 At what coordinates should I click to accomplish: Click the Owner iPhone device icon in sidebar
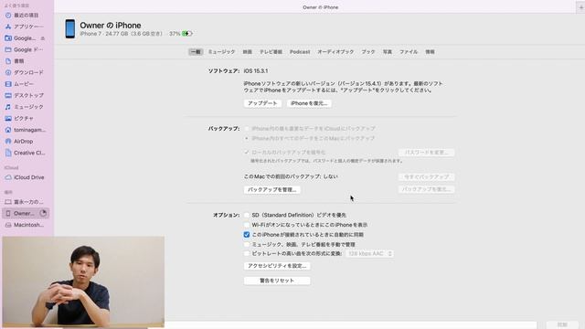(x=8, y=213)
